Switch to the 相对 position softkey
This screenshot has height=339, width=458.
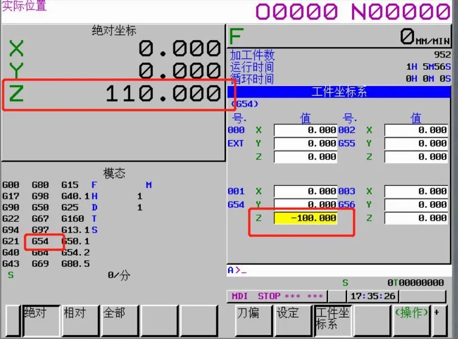coord(81,320)
